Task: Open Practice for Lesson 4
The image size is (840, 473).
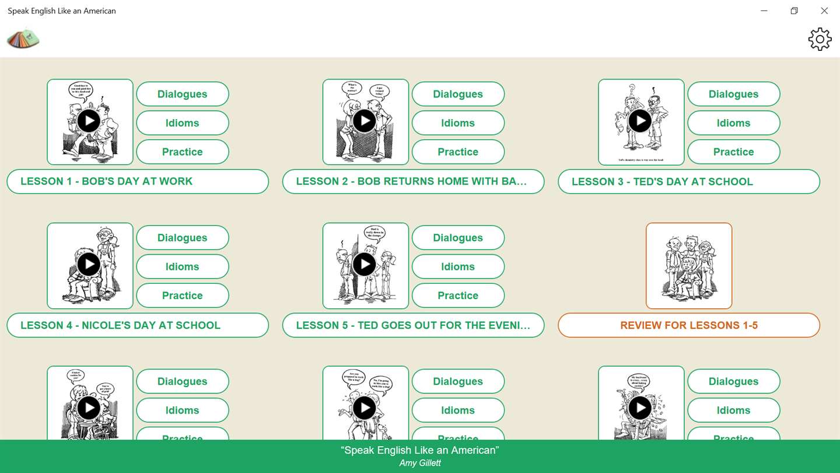Action: 183,295
